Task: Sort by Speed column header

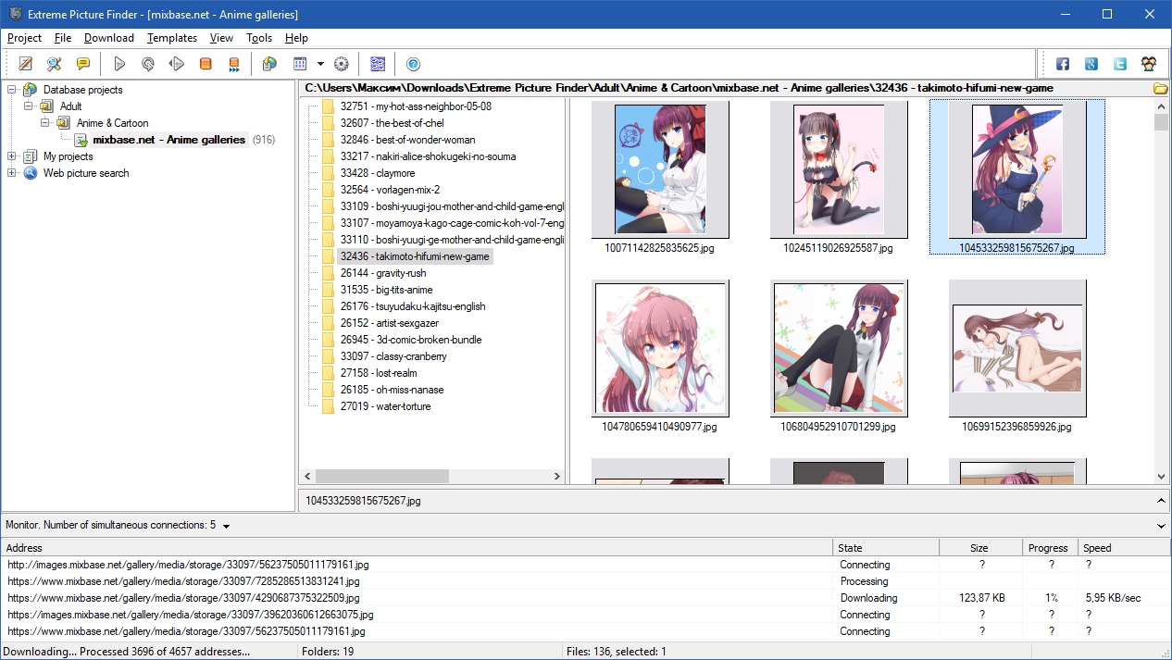Action: coord(1123,548)
